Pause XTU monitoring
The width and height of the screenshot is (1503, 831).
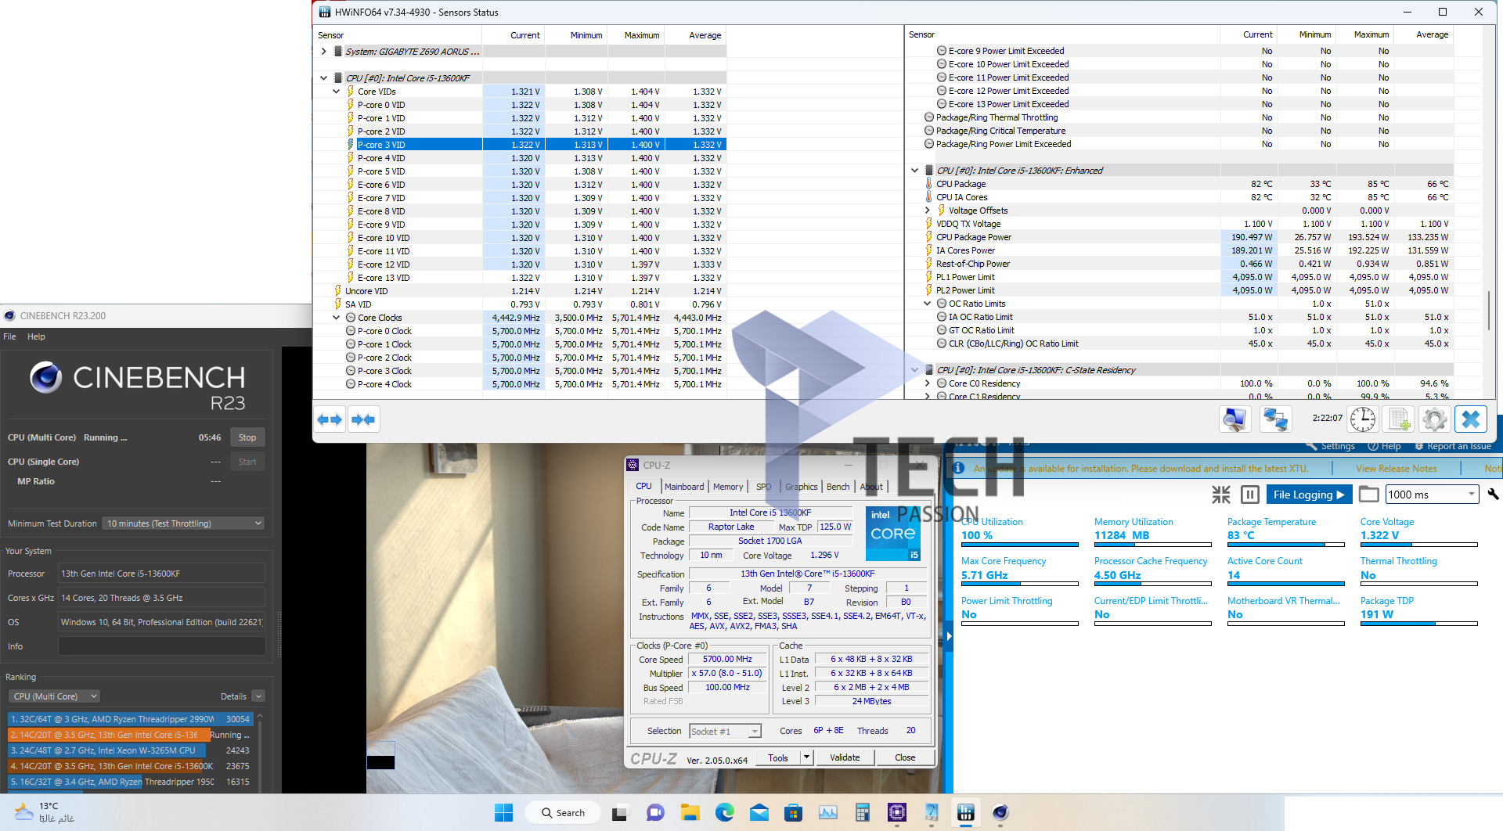point(1250,495)
